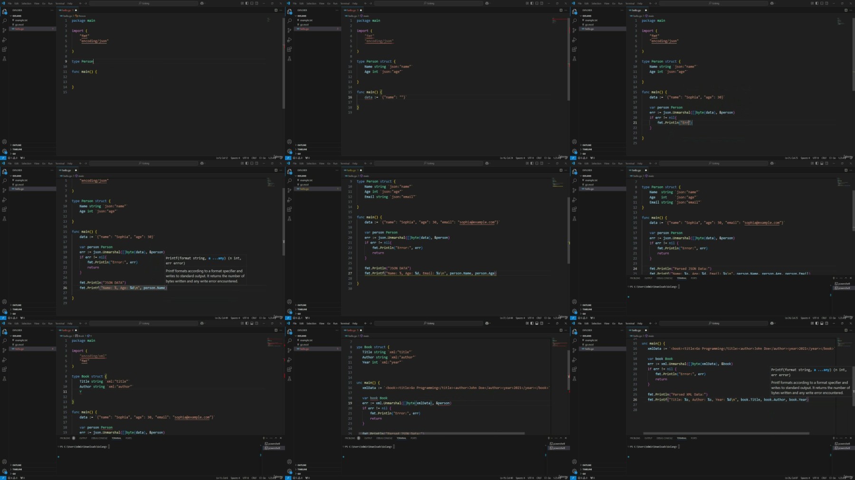Click Copilot icon in window with empty "name" data

click(487, 3)
